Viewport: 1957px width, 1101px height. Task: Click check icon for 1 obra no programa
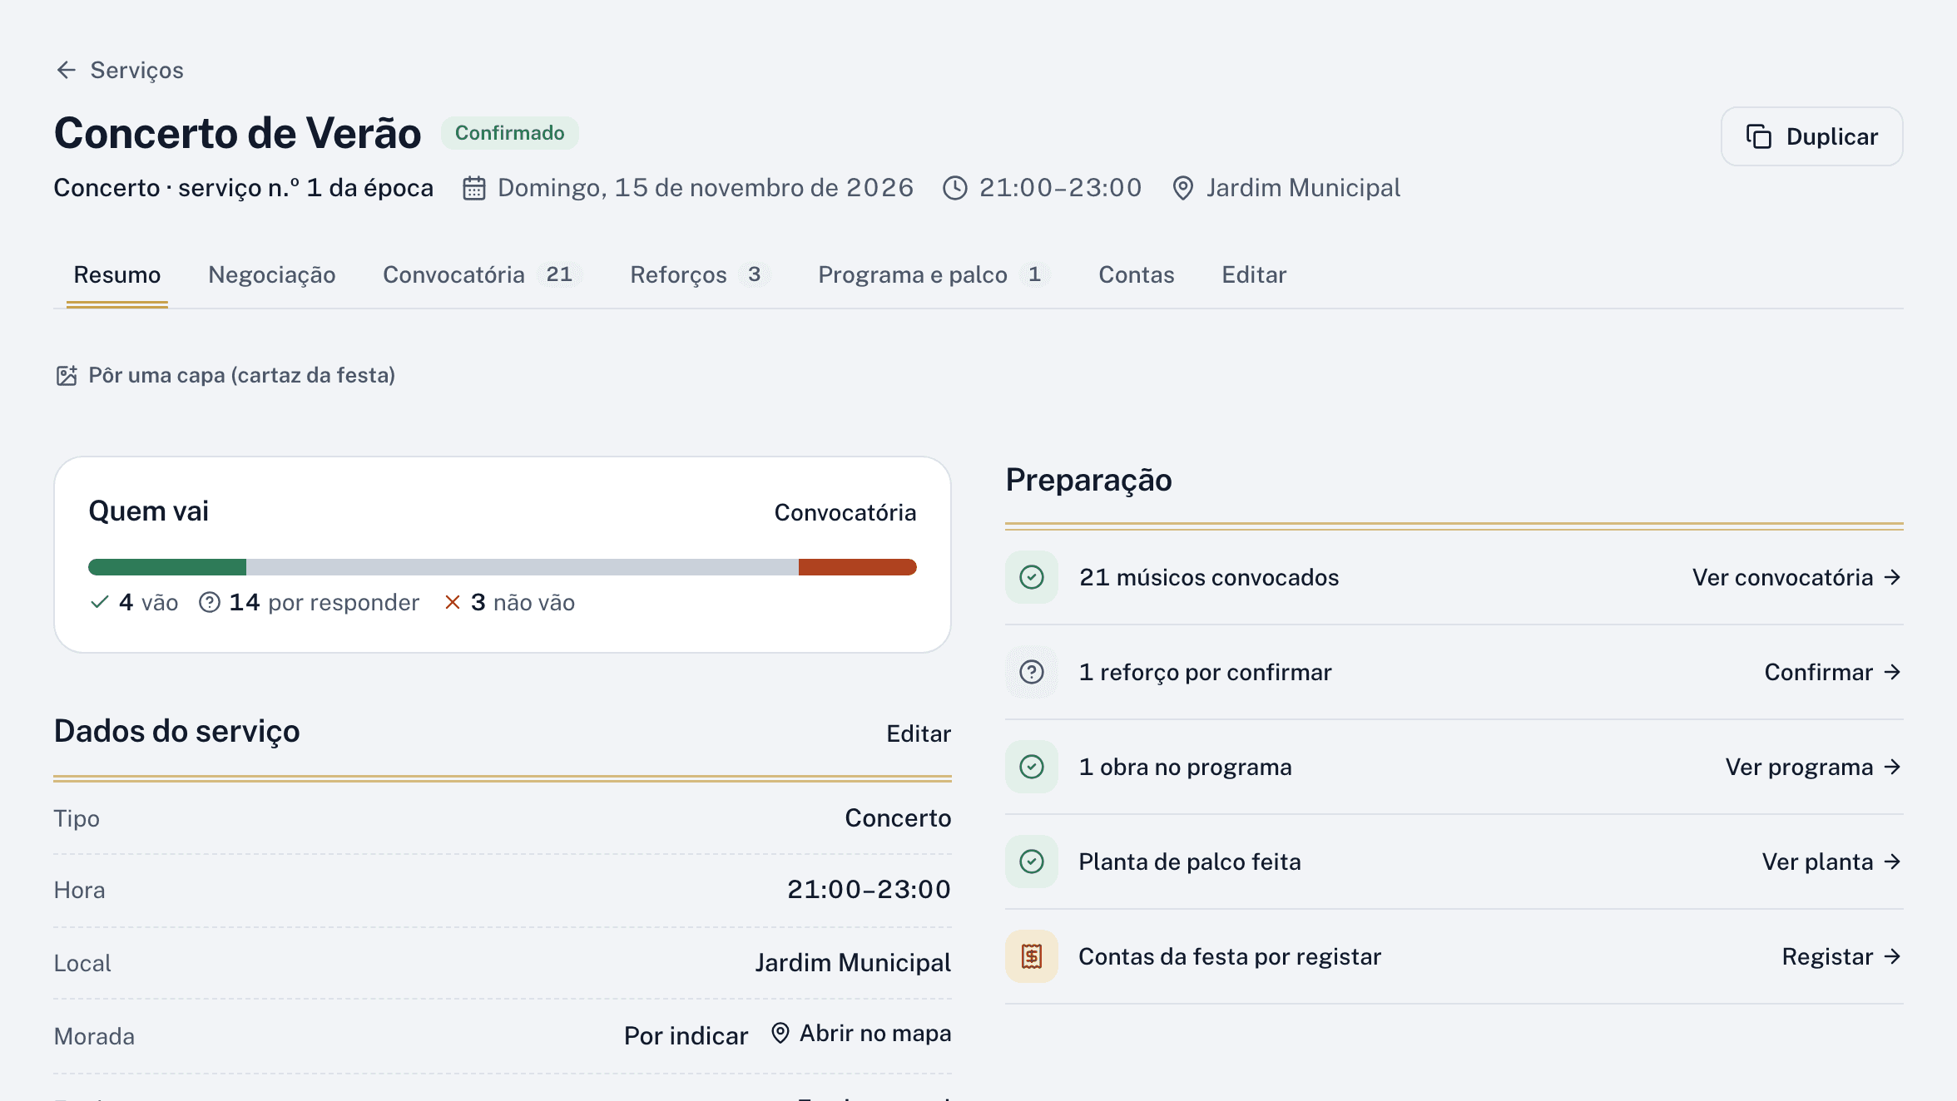tap(1032, 767)
